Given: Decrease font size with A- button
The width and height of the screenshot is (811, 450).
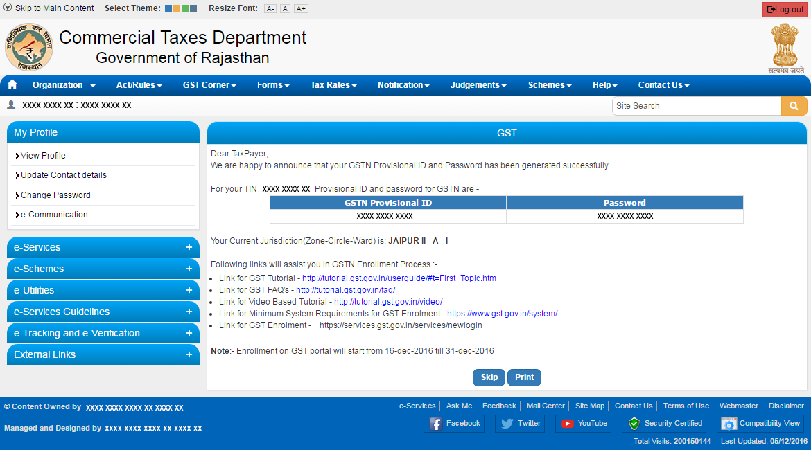Looking at the screenshot, I should click(x=270, y=9).
